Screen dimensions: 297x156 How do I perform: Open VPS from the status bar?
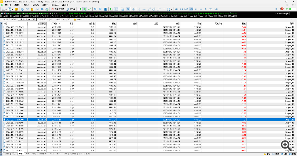[284, 154]
